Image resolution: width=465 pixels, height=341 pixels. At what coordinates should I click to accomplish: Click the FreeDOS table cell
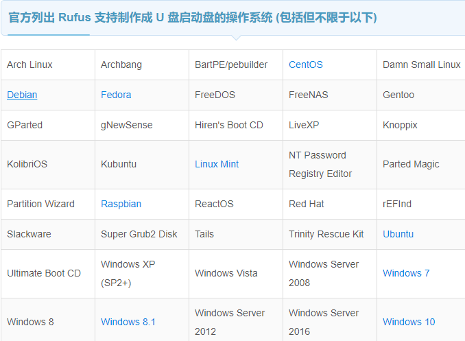(236, 95)
